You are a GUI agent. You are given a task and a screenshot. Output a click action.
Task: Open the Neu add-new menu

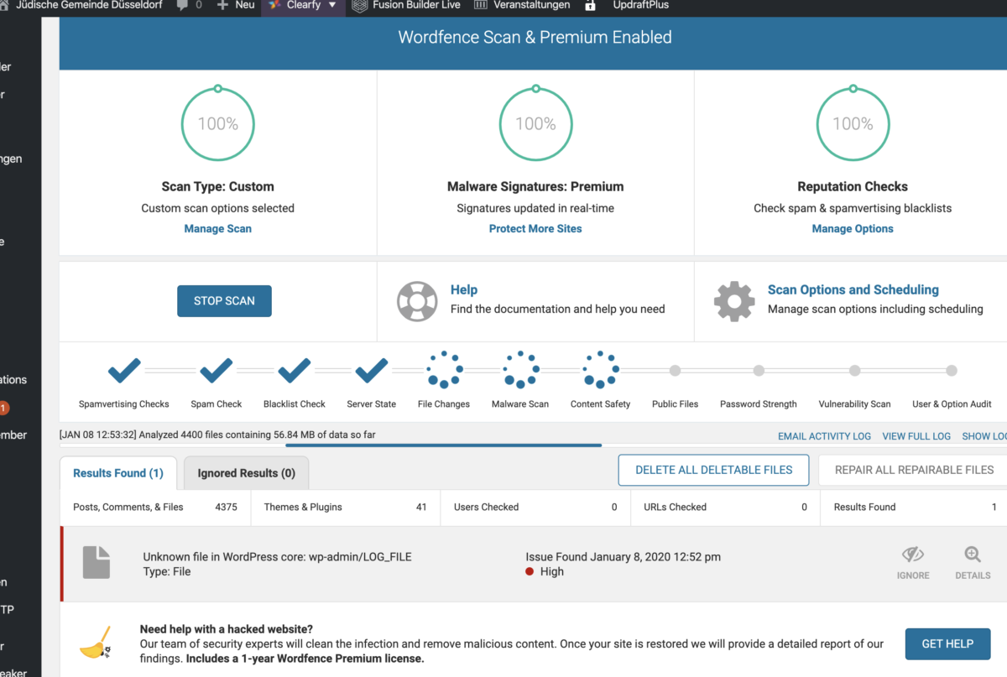236,5
